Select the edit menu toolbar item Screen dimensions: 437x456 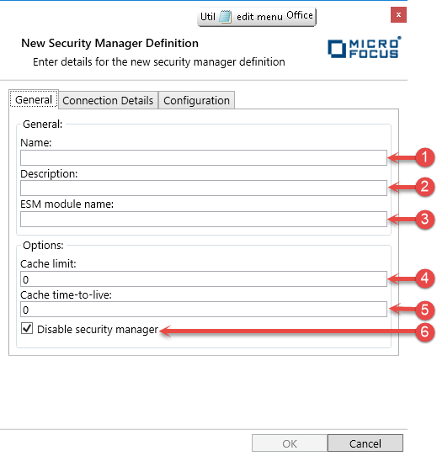coord(259,17)
